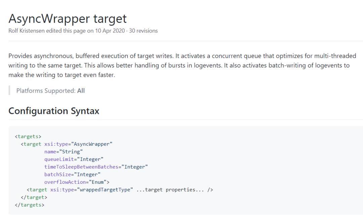Click the name="String" attribute line
The height and width of the screenshot is (217, 363).
(x=63, y=151)
